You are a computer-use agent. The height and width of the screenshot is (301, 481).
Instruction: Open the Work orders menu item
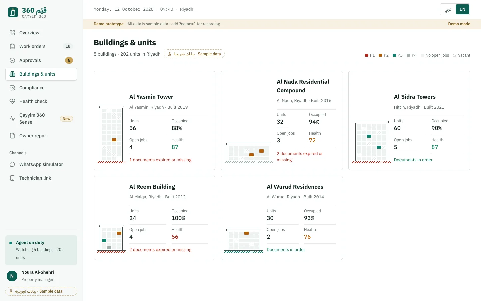pyautogui.click(x=41, y=46)
